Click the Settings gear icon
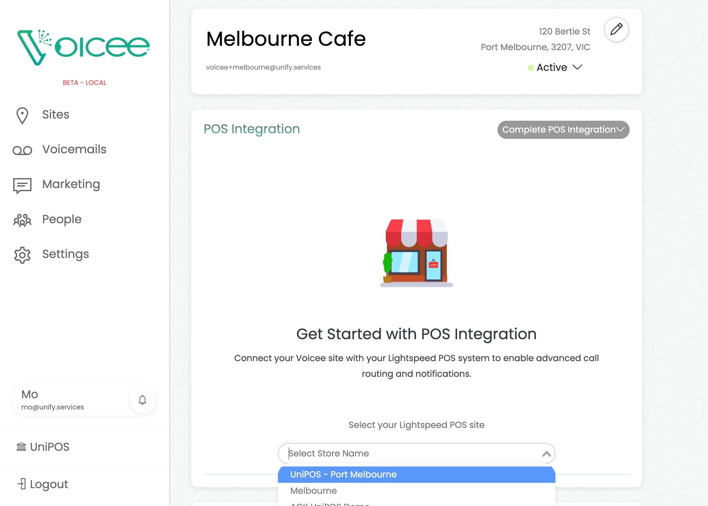 point(22,255)
